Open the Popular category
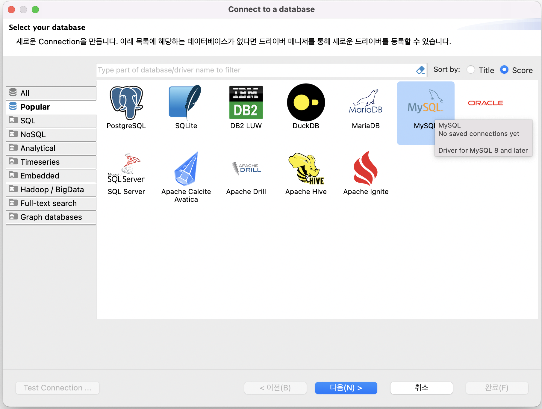This screenshot has height=409, width=542. pyautogui.click(x=51, y=107)
